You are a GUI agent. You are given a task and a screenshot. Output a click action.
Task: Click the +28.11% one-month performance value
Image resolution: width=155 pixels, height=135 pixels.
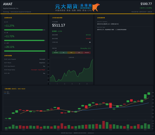[9, 47]
